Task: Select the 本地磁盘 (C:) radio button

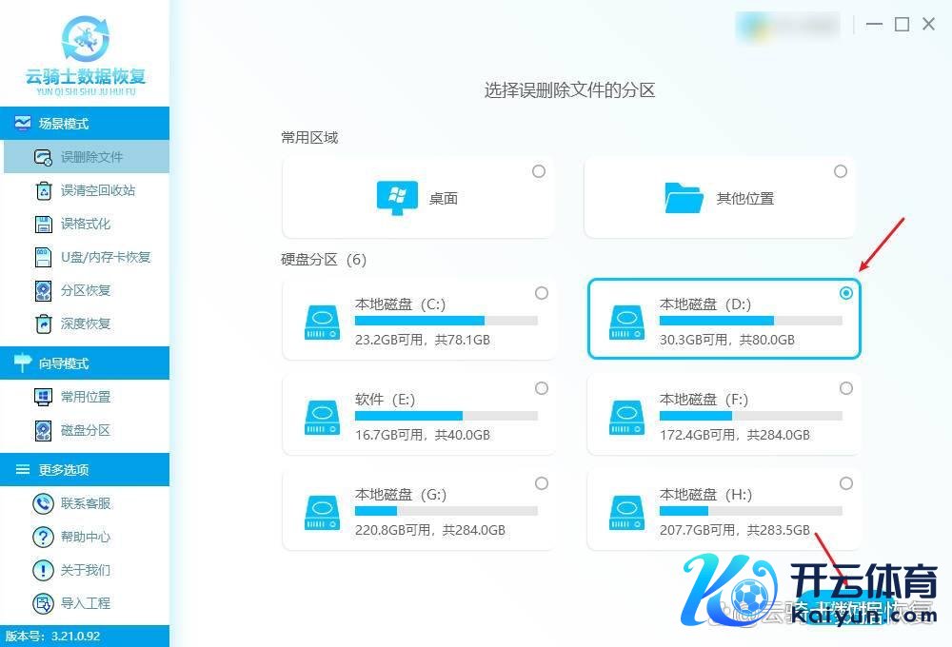Action: tap(542, 293)
